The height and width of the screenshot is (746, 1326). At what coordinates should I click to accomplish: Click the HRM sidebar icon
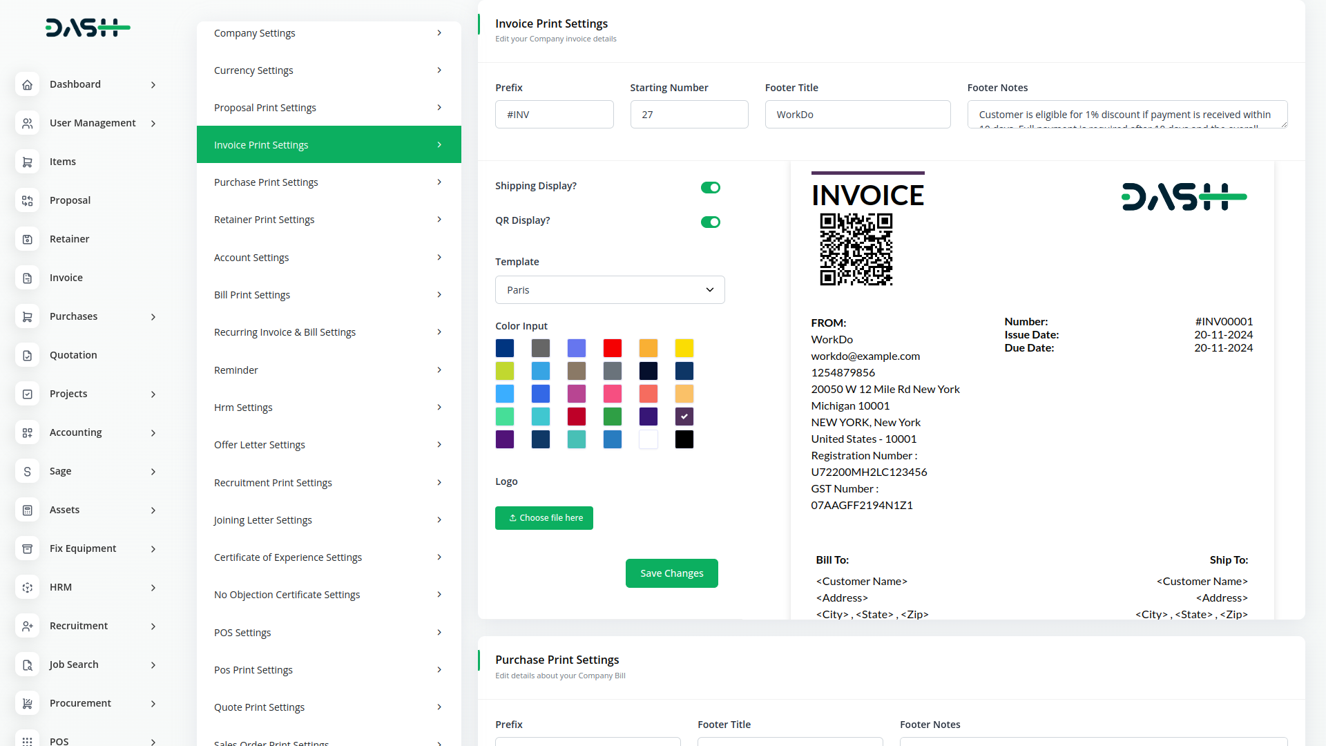pyautogui.click(x=28, y=587)
